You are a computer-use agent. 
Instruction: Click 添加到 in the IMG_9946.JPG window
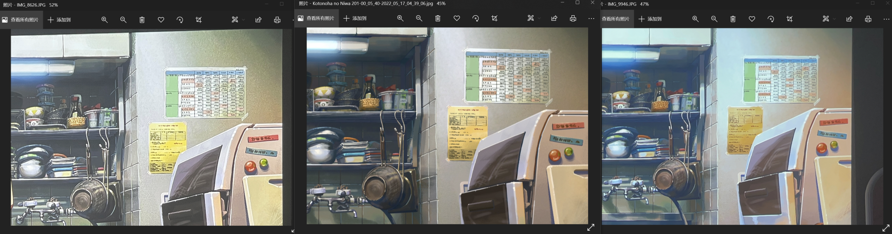(650, 19)
